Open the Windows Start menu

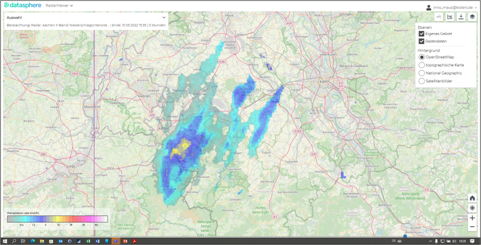(5, 241)
